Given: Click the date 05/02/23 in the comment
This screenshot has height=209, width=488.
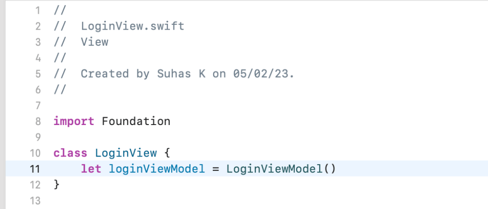Looking at the screenshot, I should (264, 73).
